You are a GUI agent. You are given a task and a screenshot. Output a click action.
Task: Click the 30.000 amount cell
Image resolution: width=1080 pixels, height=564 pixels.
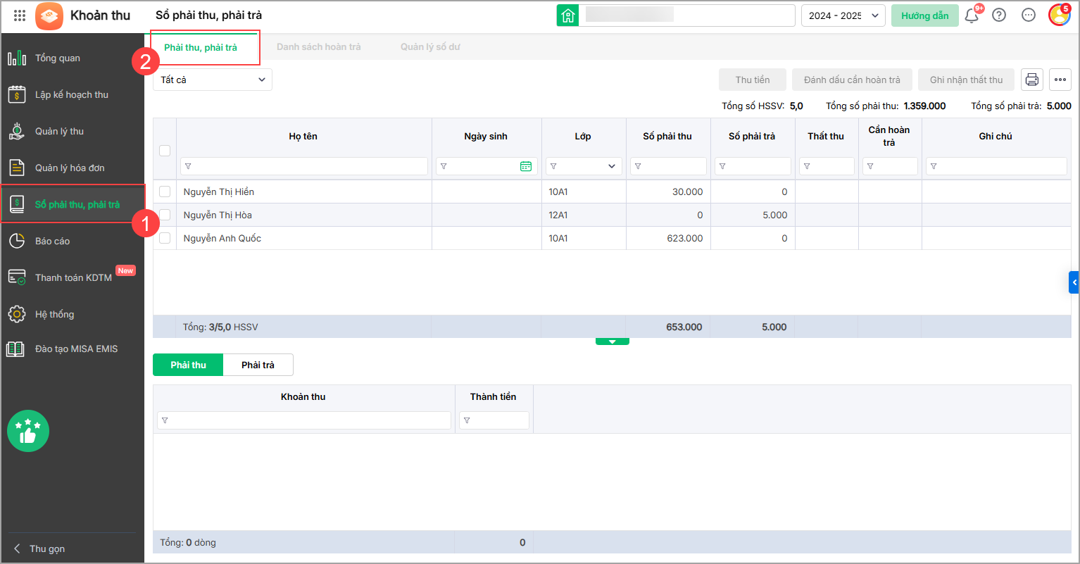[668, 192]
